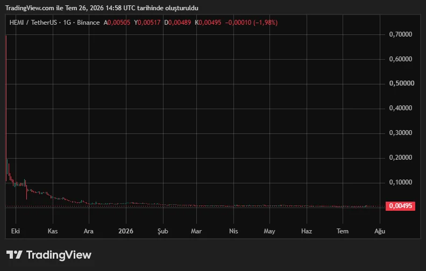Click the Ara month marker on time axis
The height and width of the screenshot is (271, 426).
pos(89,231)
